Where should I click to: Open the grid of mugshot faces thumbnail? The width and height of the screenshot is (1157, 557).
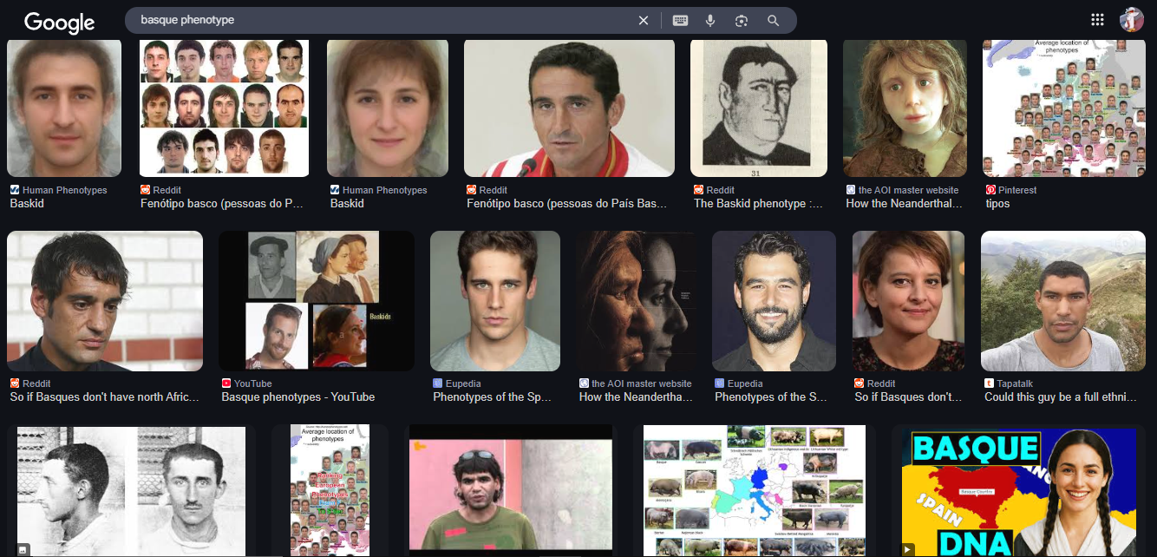click(225, 108)
